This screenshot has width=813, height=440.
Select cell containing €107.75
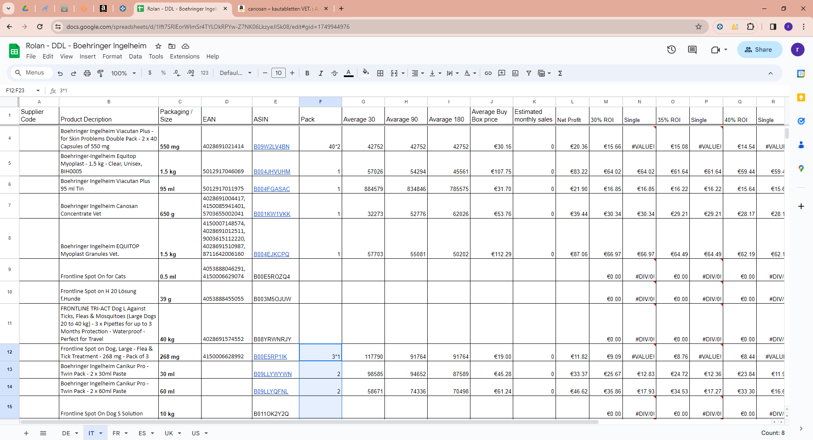coord(492,163)
